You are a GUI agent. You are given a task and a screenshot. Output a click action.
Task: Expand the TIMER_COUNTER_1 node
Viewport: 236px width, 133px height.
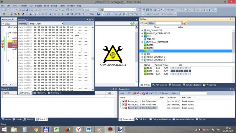[142, 60]
